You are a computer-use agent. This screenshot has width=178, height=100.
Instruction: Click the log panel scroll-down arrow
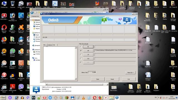pos(76,79)
